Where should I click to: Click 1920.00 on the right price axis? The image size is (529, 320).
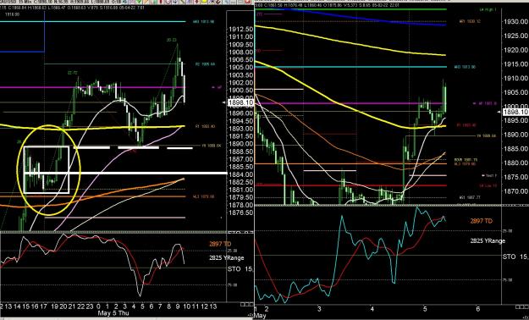(516, 50)
